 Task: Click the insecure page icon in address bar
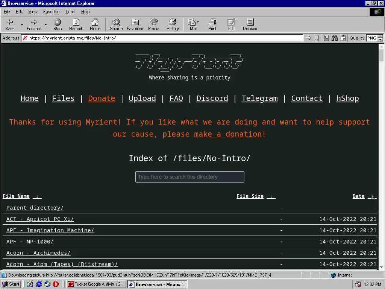(25, 38)
